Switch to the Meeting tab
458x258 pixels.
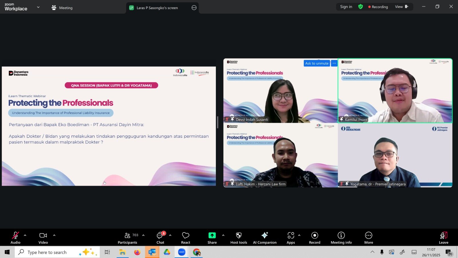click(x=62, y=8)
